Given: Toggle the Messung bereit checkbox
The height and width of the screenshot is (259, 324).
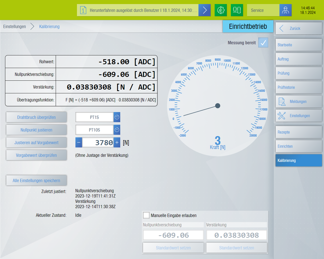Looking at the screenshot, I should click(x=263, y=43).
